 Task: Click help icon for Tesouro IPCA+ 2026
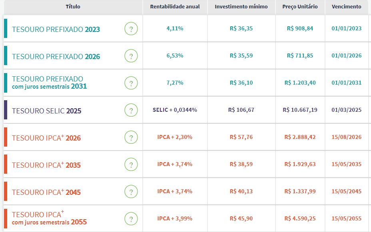coord(131,137)
